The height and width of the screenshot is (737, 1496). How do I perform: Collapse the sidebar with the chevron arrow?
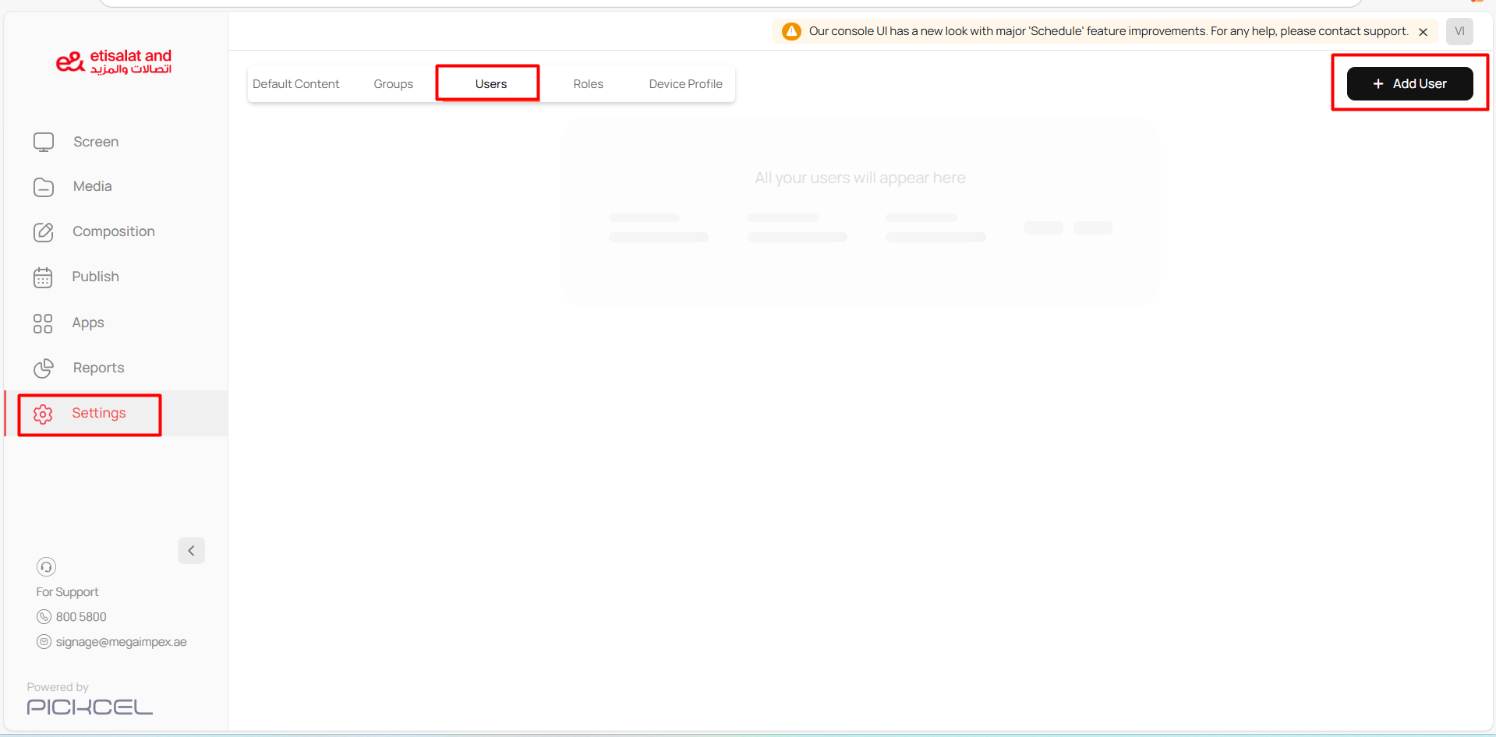tap(191, 551)
